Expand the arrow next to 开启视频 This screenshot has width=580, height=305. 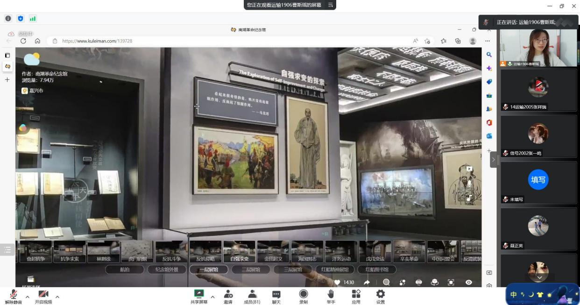(57, 297)
